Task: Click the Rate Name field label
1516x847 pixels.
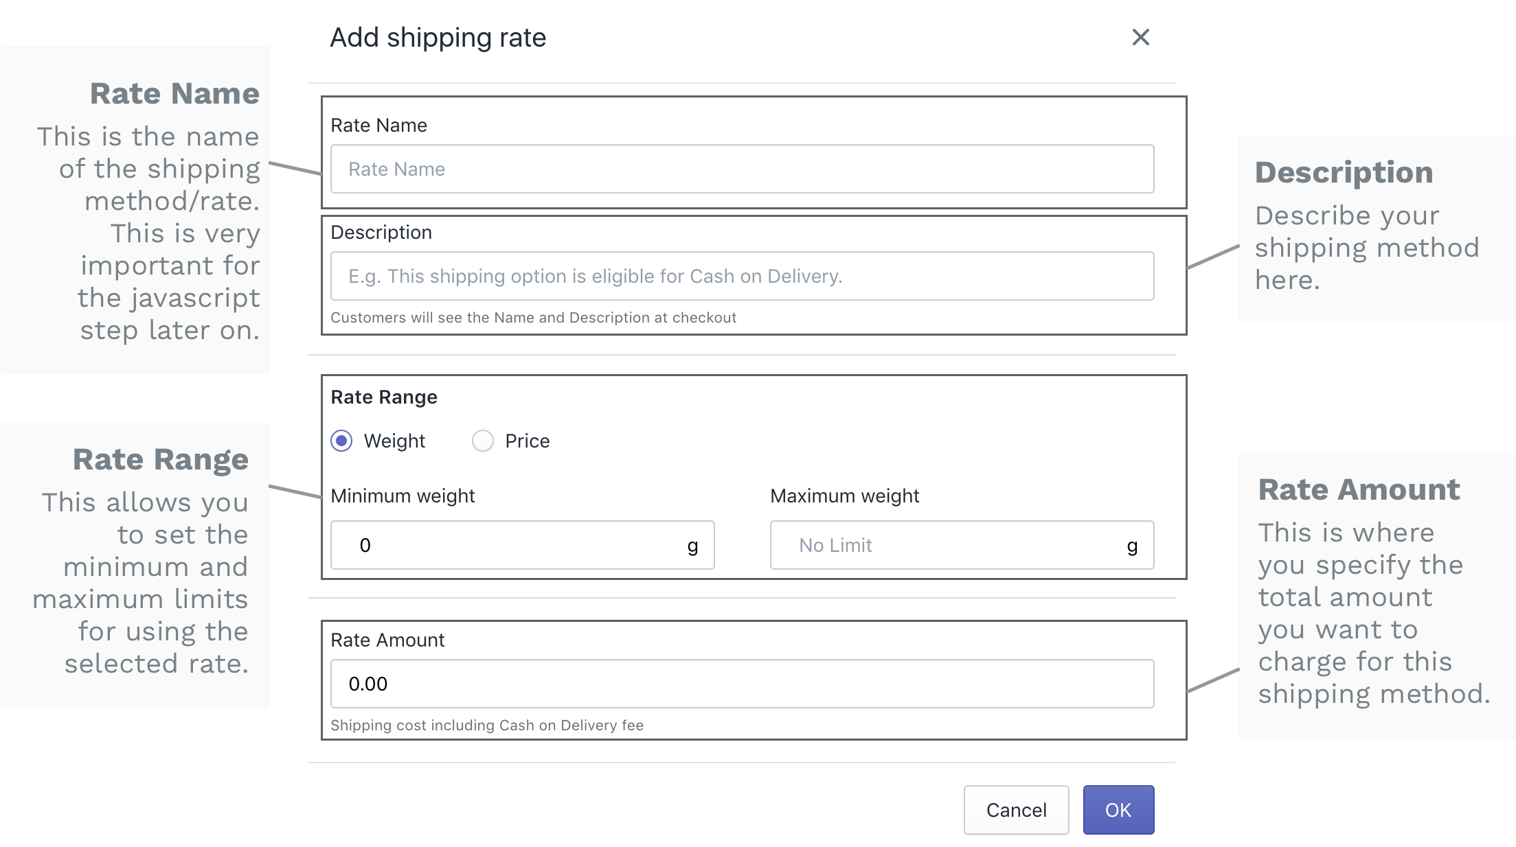Action: tap(378, 125)
